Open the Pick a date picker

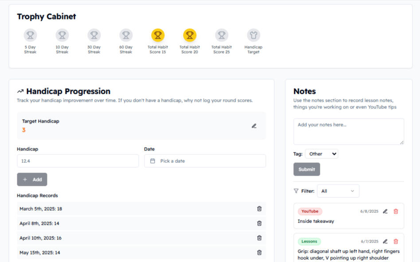tap(205, 161)
